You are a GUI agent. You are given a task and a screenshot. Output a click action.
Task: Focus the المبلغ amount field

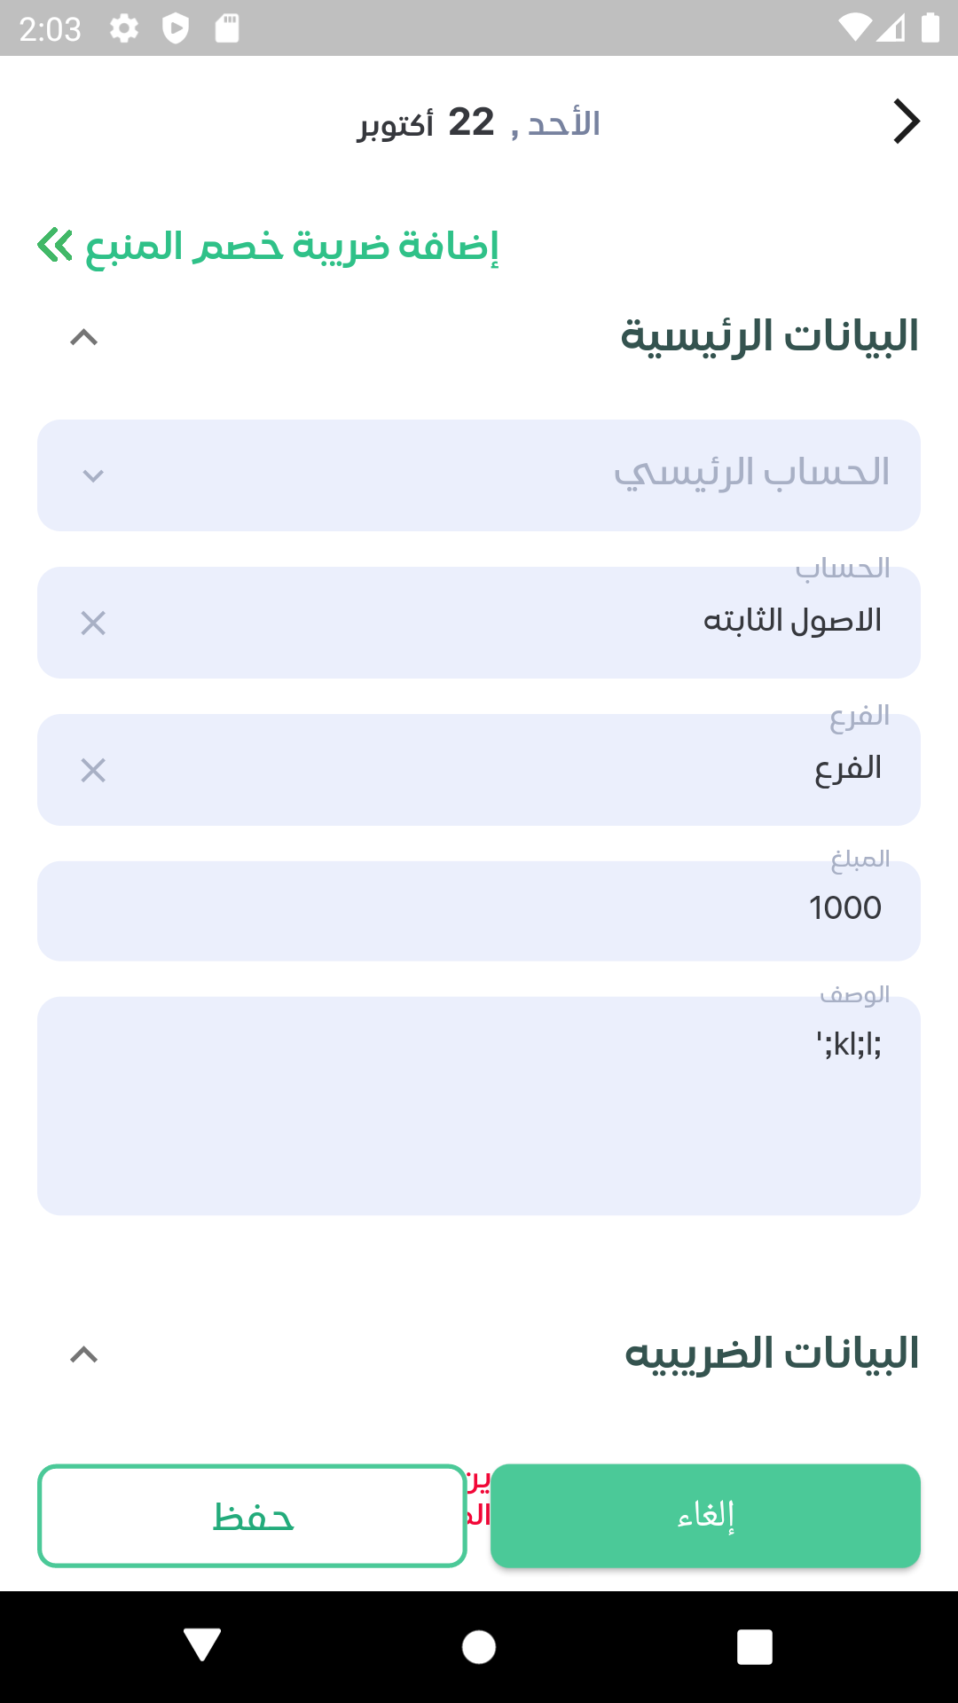(x=479, y=910)
